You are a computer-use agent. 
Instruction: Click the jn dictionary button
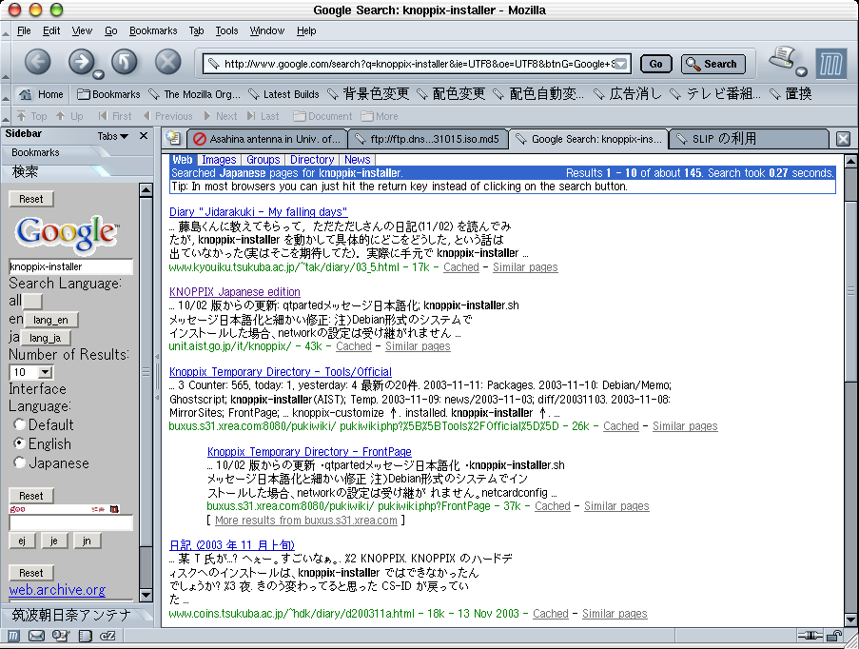(87, 541)
